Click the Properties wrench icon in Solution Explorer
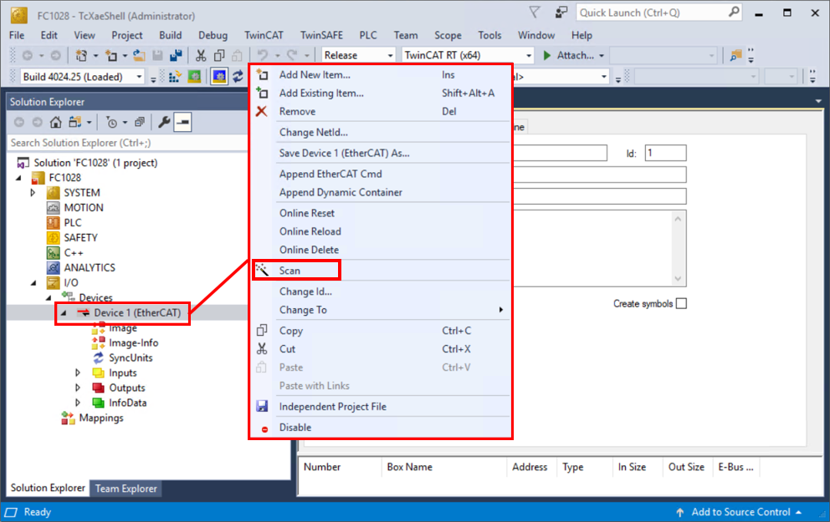The image size is (830, 522). point(164,123)
